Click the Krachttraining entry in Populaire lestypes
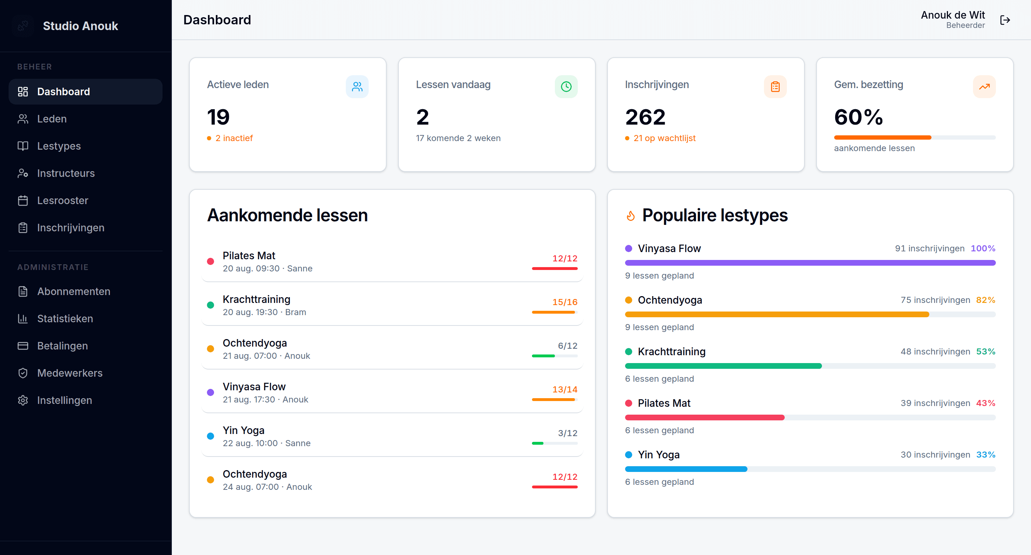Image resolution: width=1031 pixels, height=555 pixels. [x=810, y=365]
